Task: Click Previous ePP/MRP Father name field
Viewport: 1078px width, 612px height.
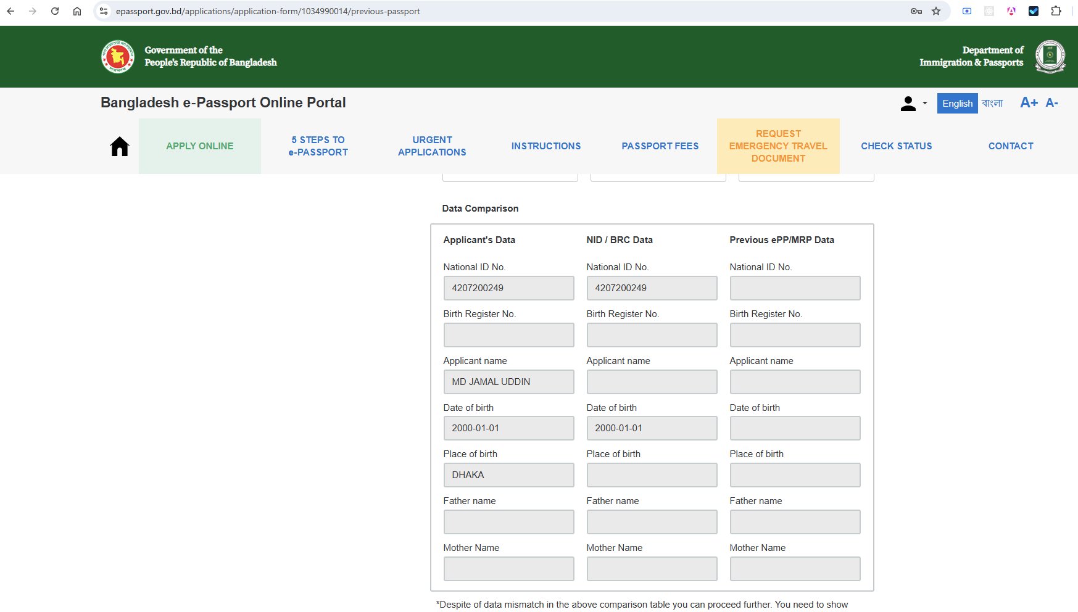Action: [x=795, y=522]
